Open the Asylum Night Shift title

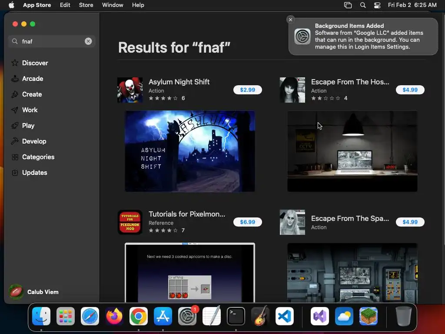pos(179,82)
